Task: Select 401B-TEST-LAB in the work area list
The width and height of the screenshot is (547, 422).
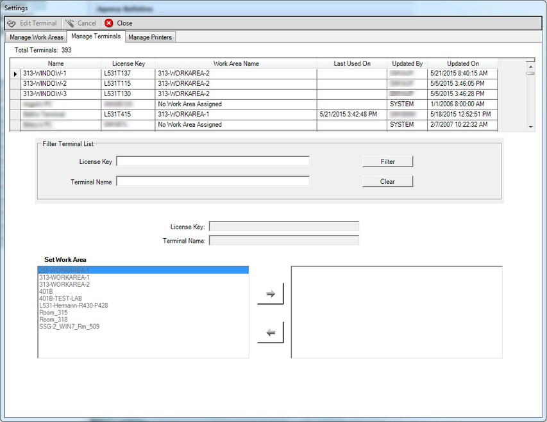Action: tap(144, 298)
